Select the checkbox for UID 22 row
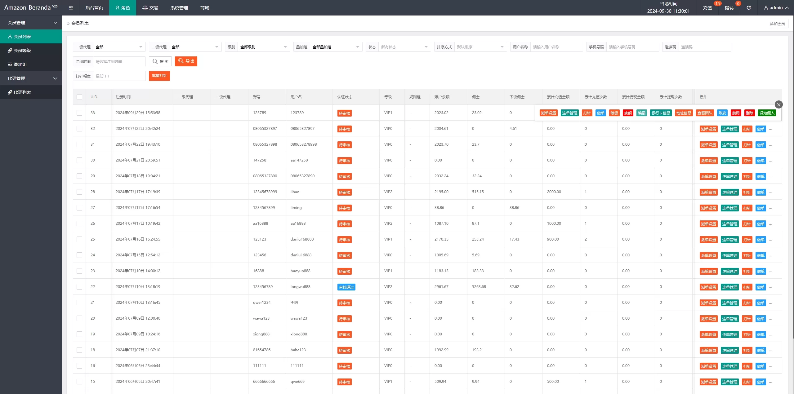The image size is (794, 394). 79,287
